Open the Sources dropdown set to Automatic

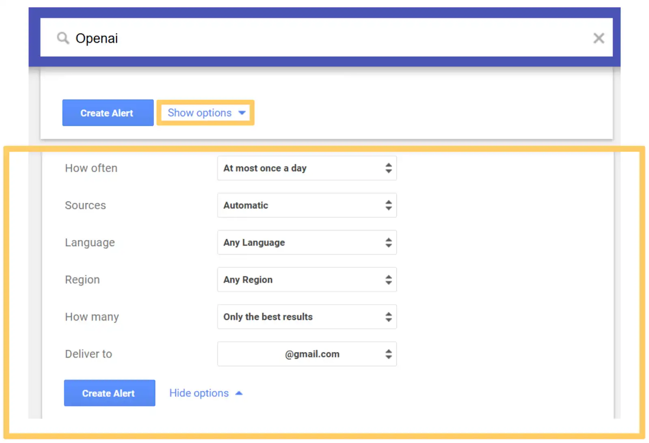tap(307, 205)
